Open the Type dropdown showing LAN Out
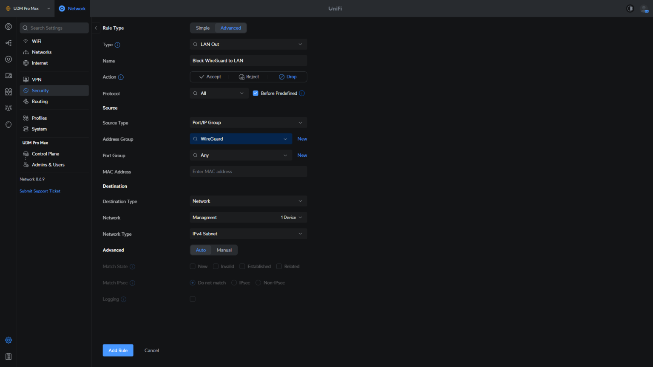653x367 pixels. click(248, 44)
